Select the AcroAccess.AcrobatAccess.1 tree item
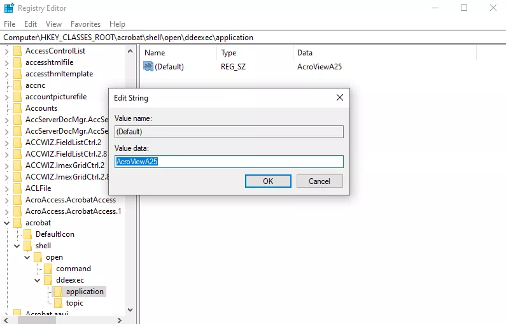 pos(73,211)
